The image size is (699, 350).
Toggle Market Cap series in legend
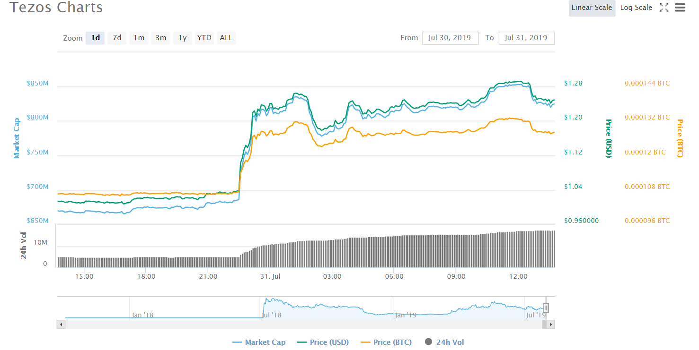point(259,342)
